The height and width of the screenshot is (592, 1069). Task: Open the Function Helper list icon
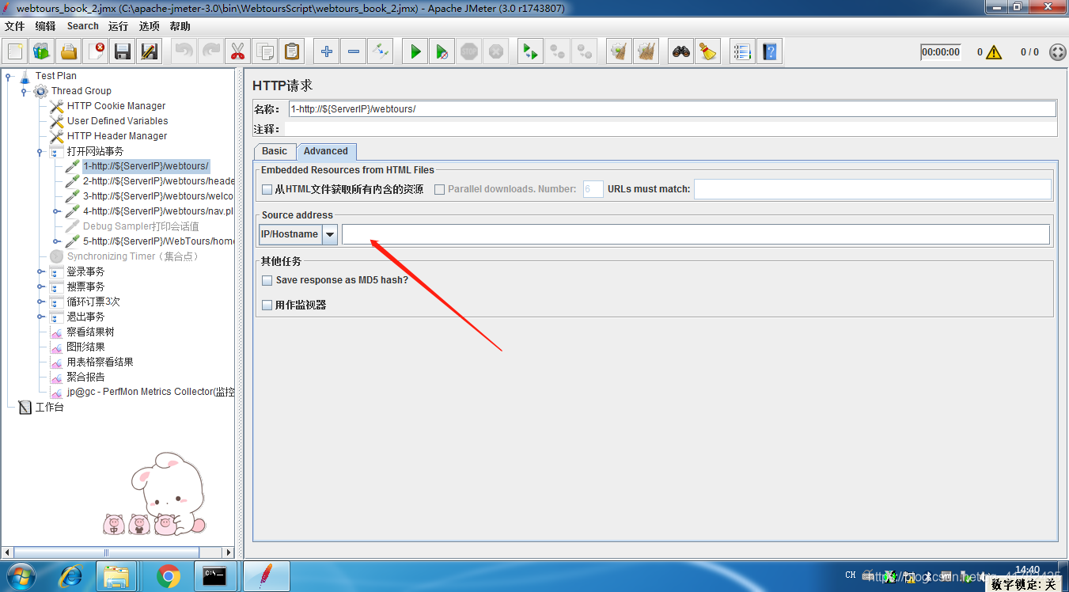[x=742, y=52]
